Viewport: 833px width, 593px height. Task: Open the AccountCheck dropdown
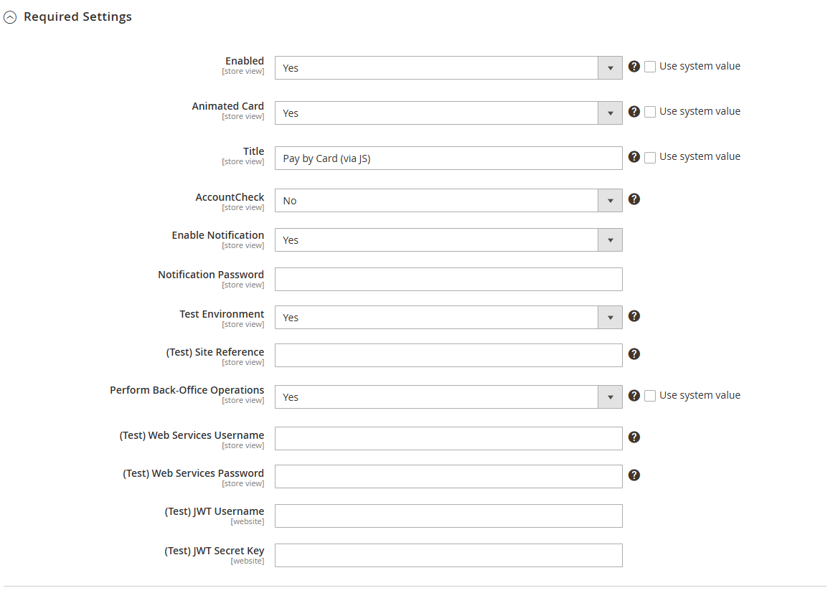pyautogui.click(x=448, y=201)
